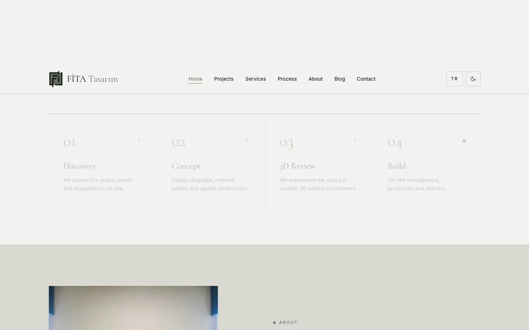529x330 pixels.
Task: Open the Services menu item
Action: tap(256, 79)
